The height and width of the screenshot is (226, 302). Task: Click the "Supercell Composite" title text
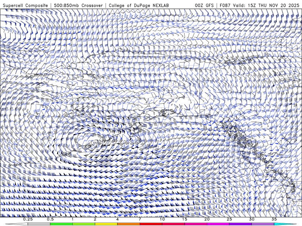click(25, 5)
